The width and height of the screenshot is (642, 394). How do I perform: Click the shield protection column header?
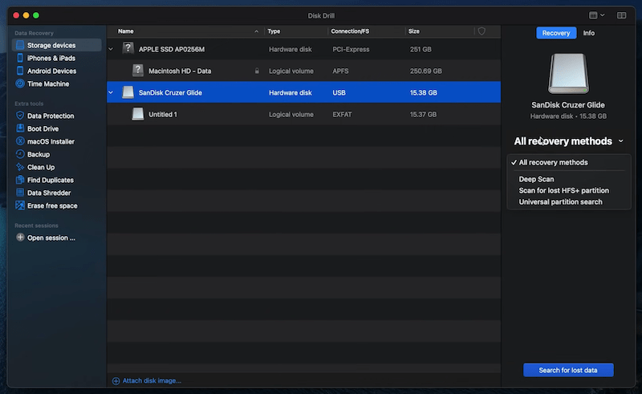tap(481, 31)
